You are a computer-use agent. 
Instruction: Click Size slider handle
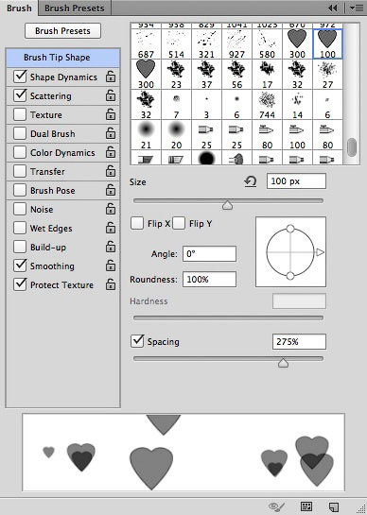pyautogui.click(x=227, y=205)
